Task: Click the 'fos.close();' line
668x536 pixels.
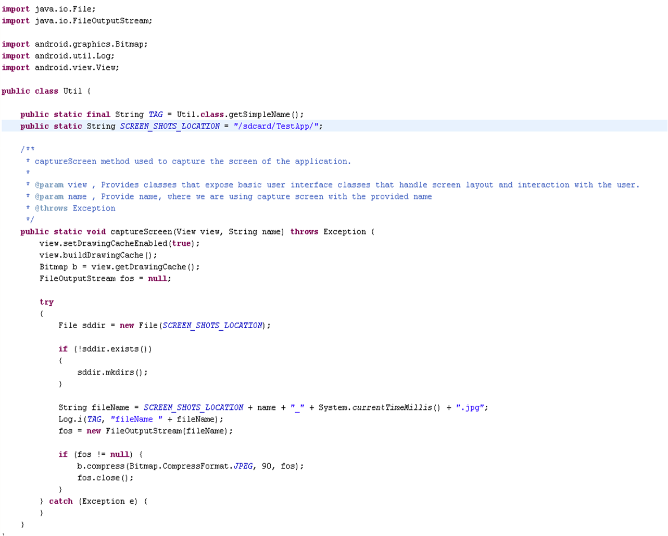Action: pos(105,478)
